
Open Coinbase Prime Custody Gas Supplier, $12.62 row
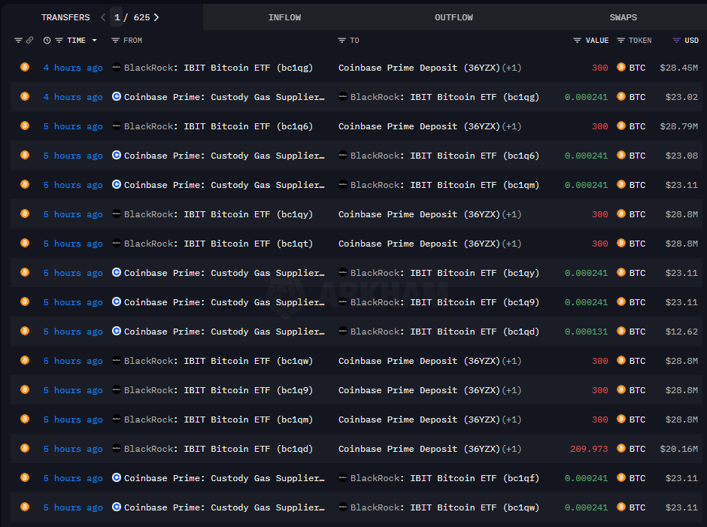coord(224,332)
